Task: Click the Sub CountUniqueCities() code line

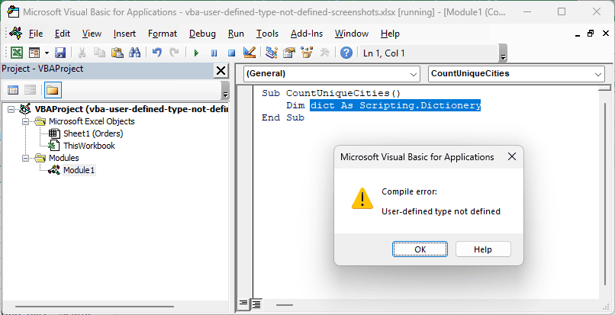Action: (331, 93)
